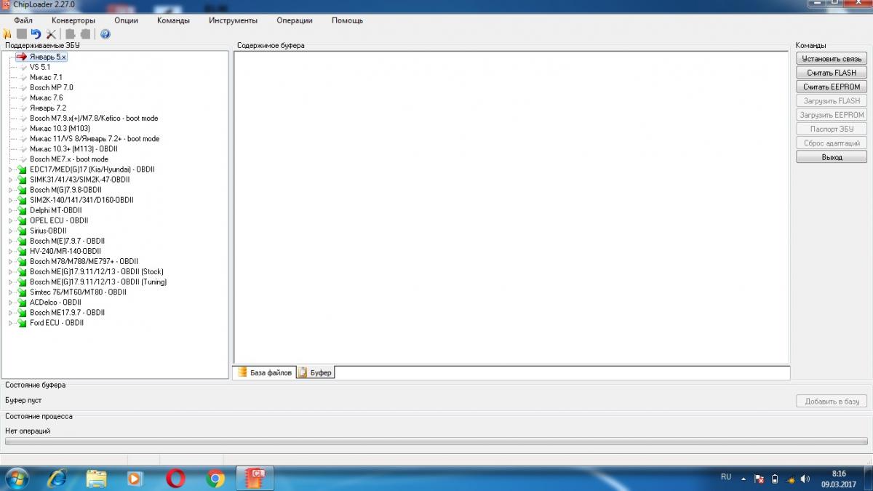Expand the Bosch M(E)7.9.7 - OBDII node

(x=11, y=241)
